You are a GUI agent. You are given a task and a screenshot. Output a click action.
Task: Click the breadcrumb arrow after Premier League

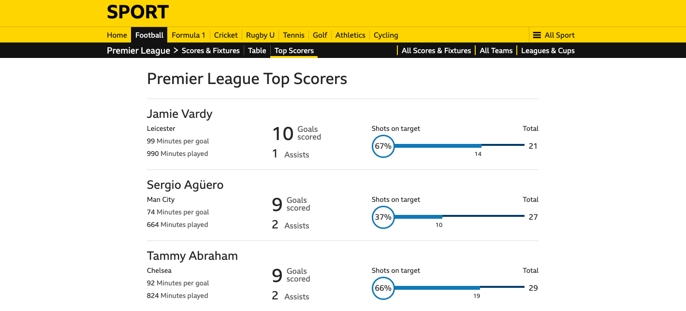pyautogui.click(x=176, y=51)
